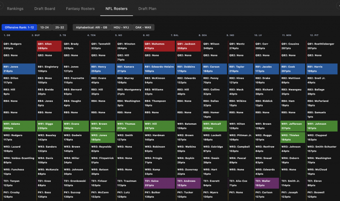
Task: Click QB2: Hill 71pts cell
Action: coord(130,58)
